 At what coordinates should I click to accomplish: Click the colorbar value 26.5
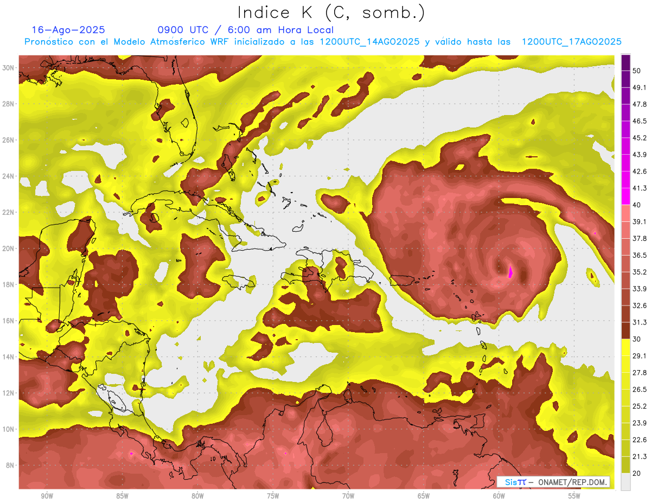point(640,389)
